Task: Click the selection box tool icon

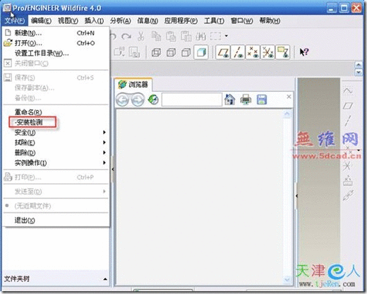Action: pyautogui.click(x=215, y=36)
